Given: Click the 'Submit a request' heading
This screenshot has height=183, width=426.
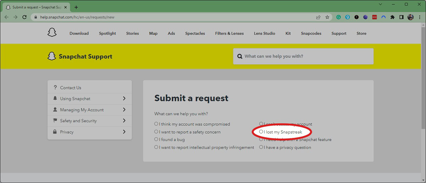Looking at the screenshot, I should pyautogui.click(x=191, y=98).
